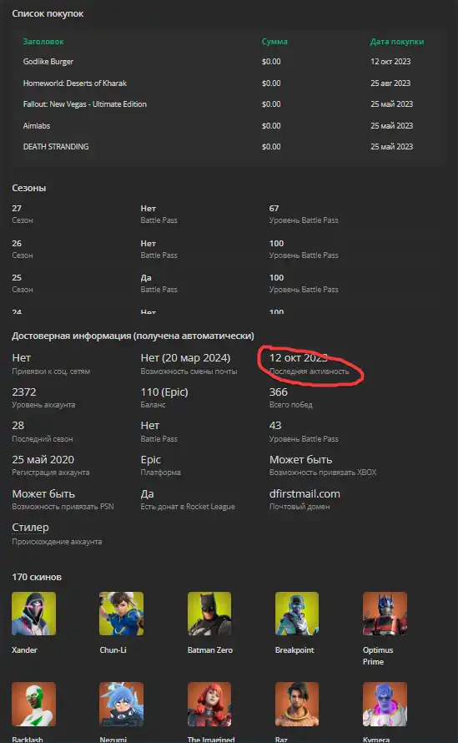View the Breakpoint skin image
The height and width of the screenshot is (743, 458).
pos(297,613)
